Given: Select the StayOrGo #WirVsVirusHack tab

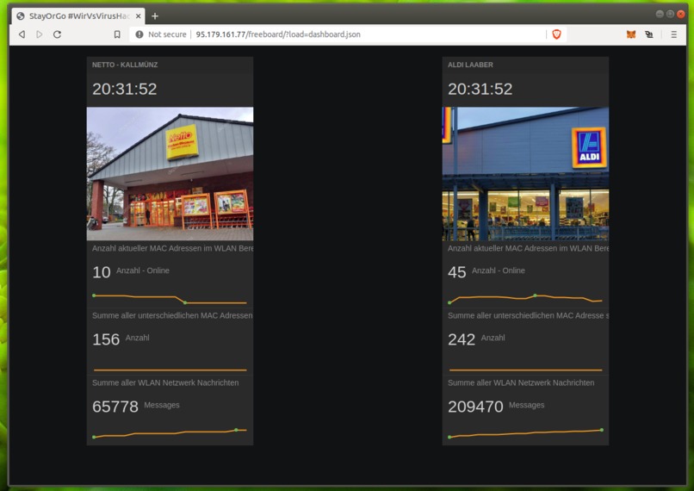Looking at the screenshot, I should point(78,16).
